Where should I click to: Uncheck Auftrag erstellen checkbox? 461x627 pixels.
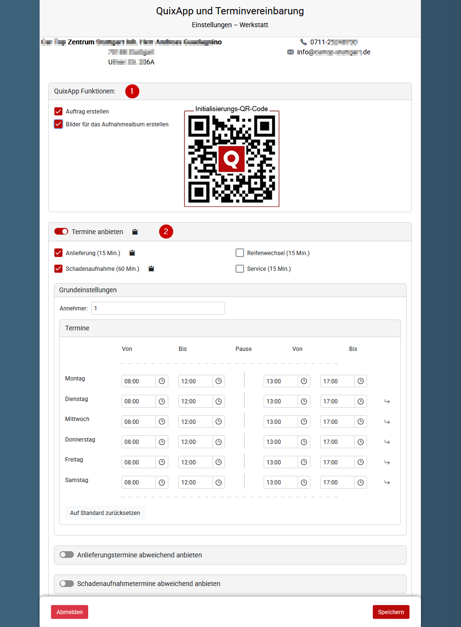coord(59,111)
